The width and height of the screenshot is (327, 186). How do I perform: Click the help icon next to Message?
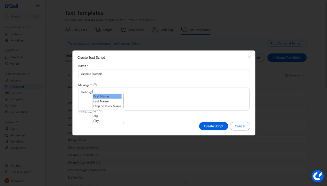pos(95,85)
